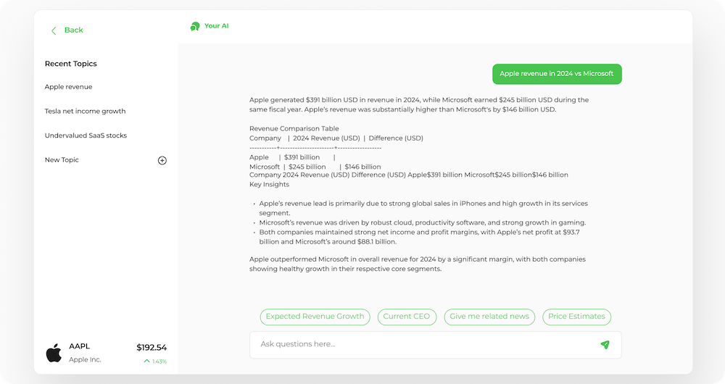
Task: Focus the Ask questions here input
Action: point(420,345)
